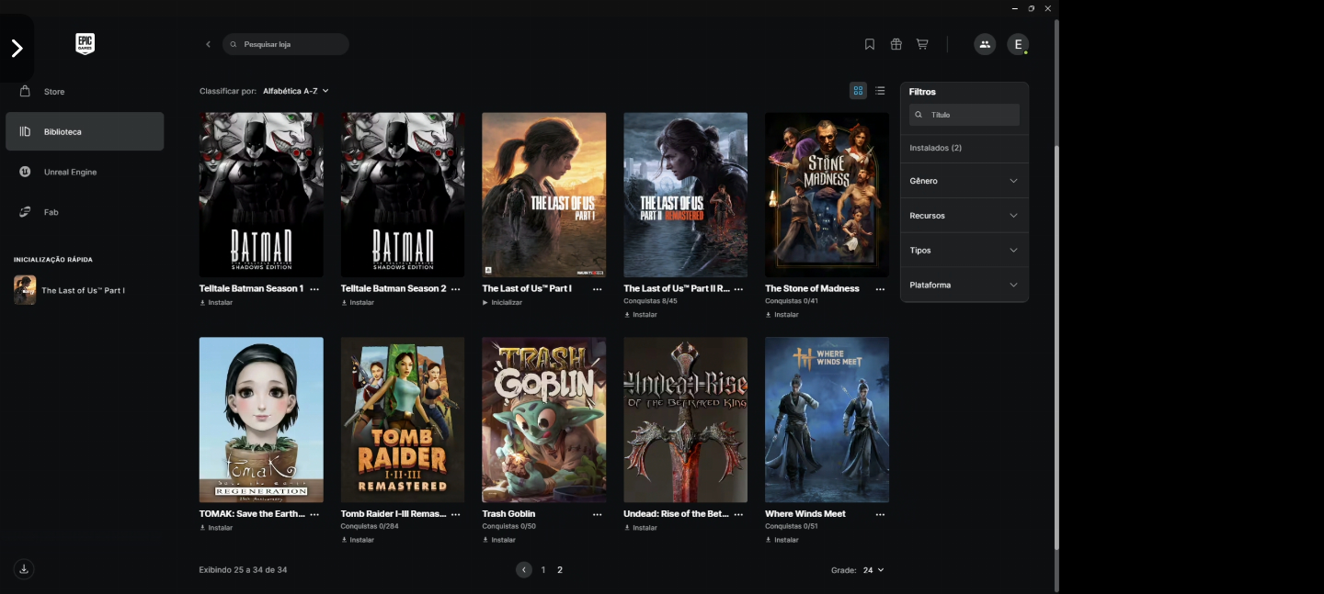Screen dimensions: 1324x594
Task: Open Store in the sidebar
Action: coord(85,92)
